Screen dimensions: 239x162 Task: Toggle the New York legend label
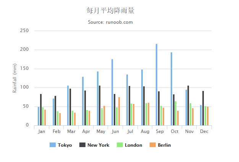tap(98, 145)
